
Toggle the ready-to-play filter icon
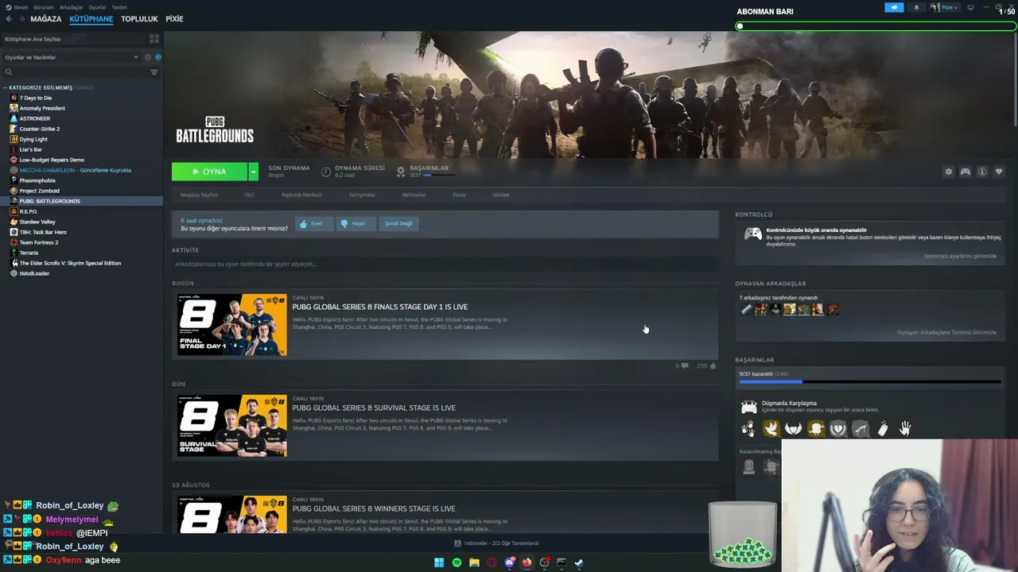[x=157, y=57]
